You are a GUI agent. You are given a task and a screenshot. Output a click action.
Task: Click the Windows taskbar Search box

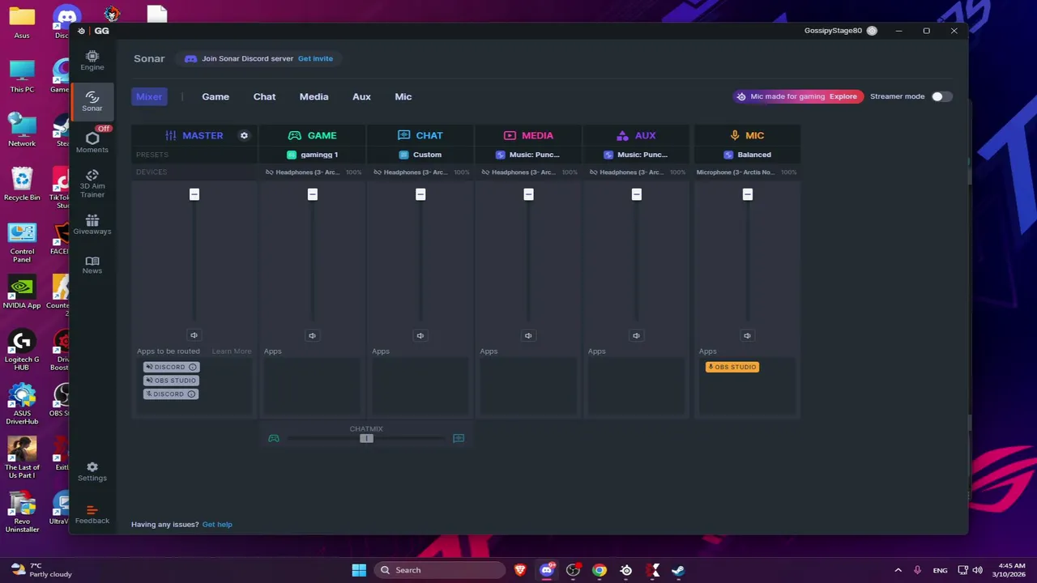point(441,570)
